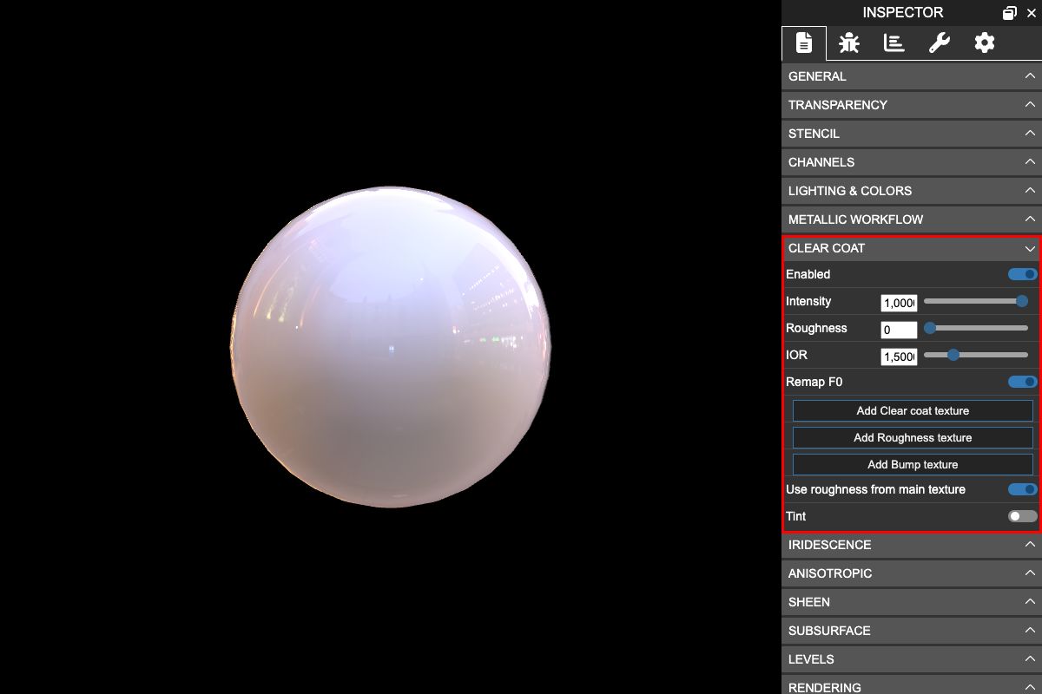
Task: Expand the METALLIC WORKFLOW section
Action: 912,219
